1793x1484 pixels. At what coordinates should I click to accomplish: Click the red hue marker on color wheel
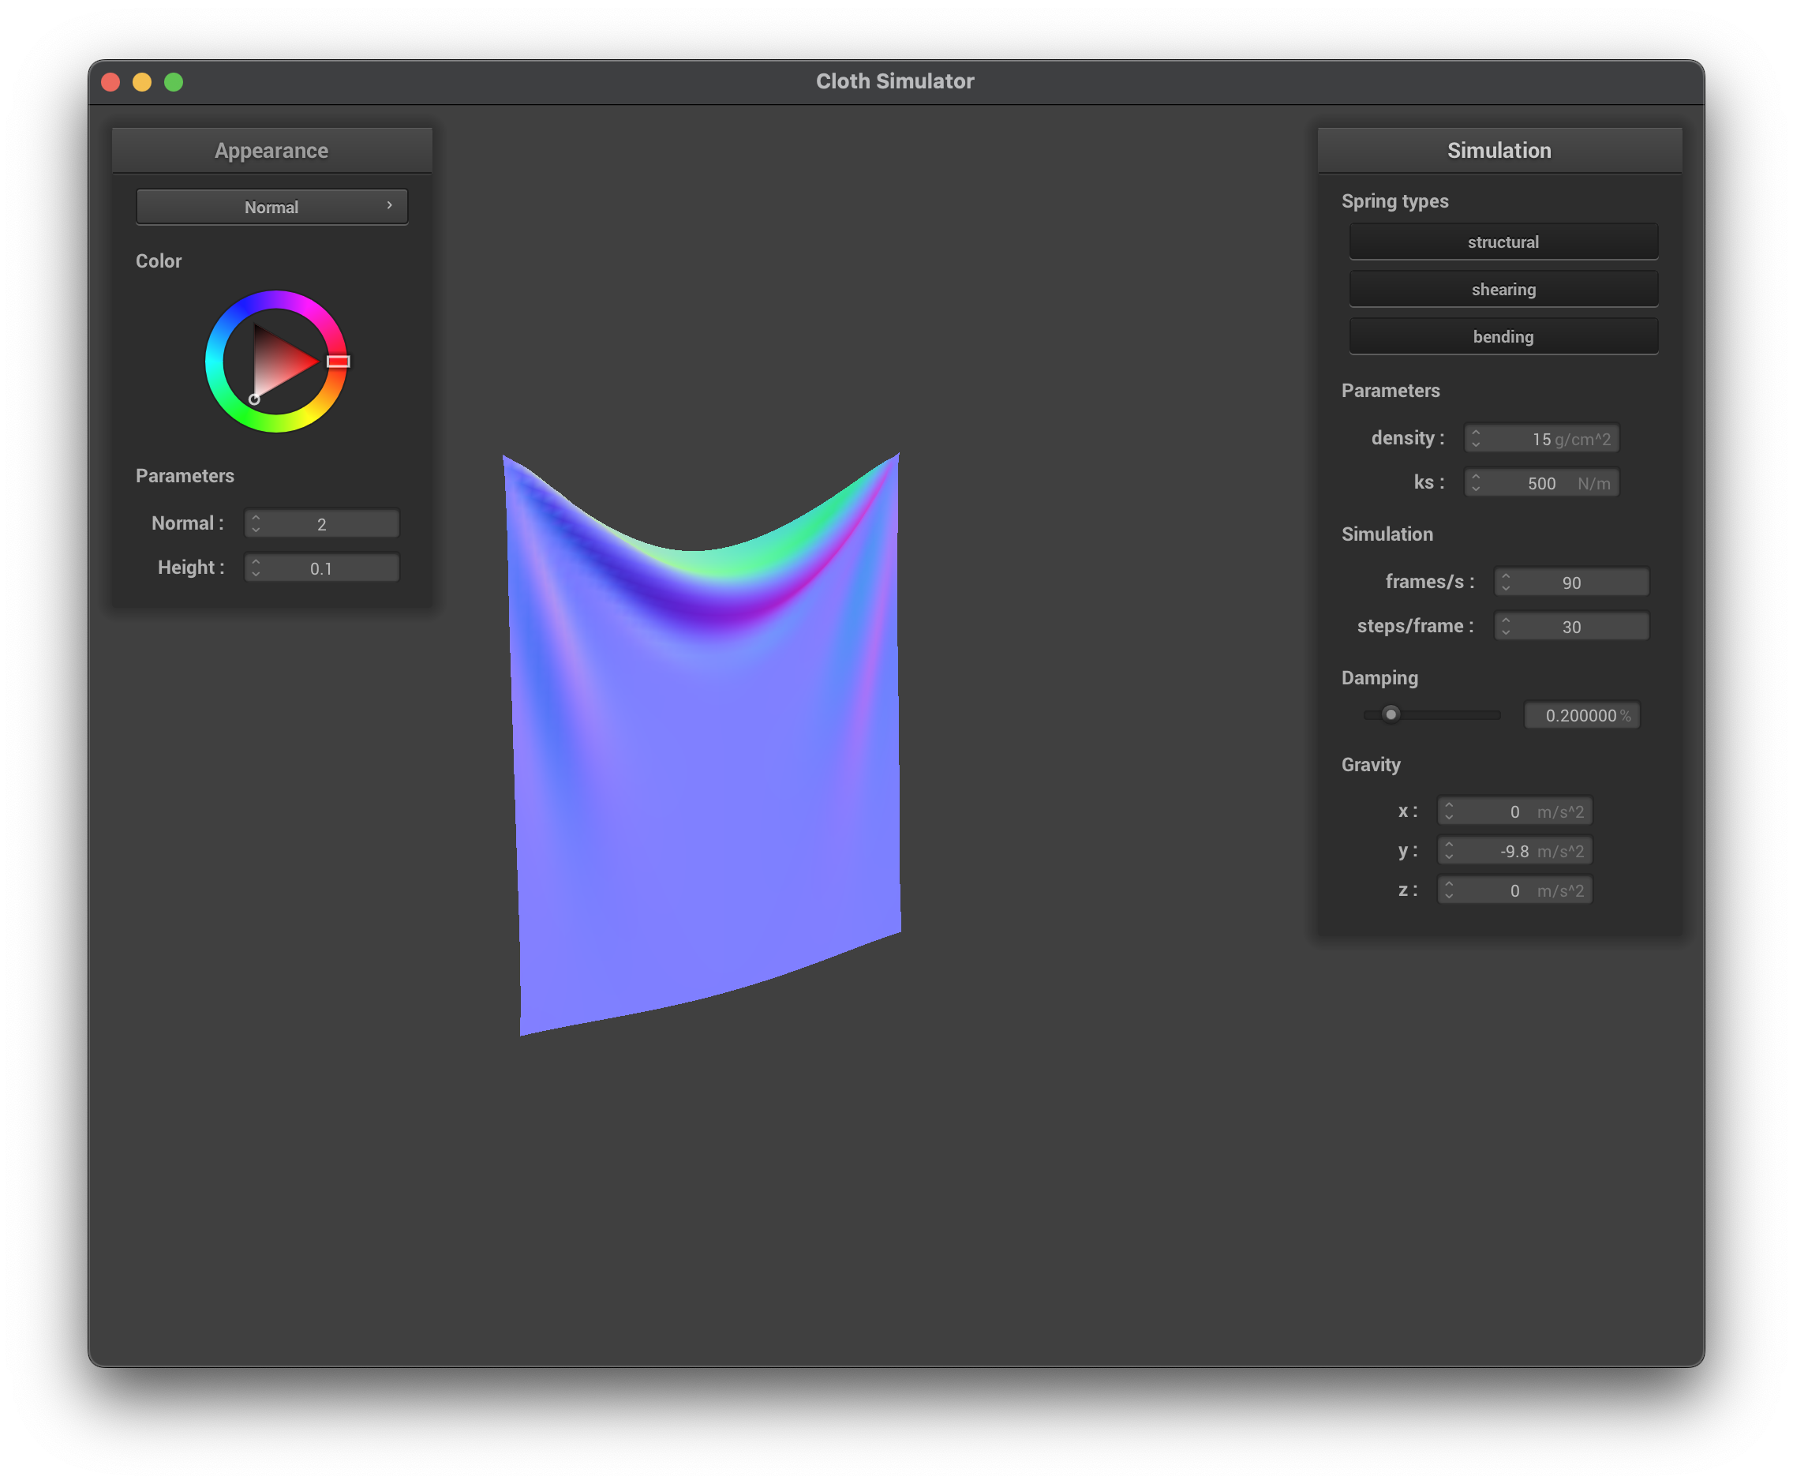click(x=338, y=362)
